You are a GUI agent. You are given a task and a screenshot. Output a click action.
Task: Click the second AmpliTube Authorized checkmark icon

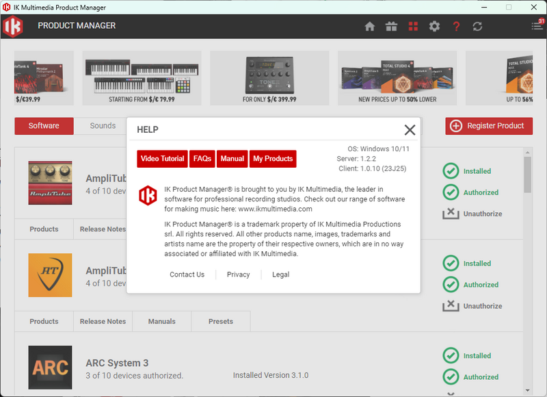click(451, 285)
